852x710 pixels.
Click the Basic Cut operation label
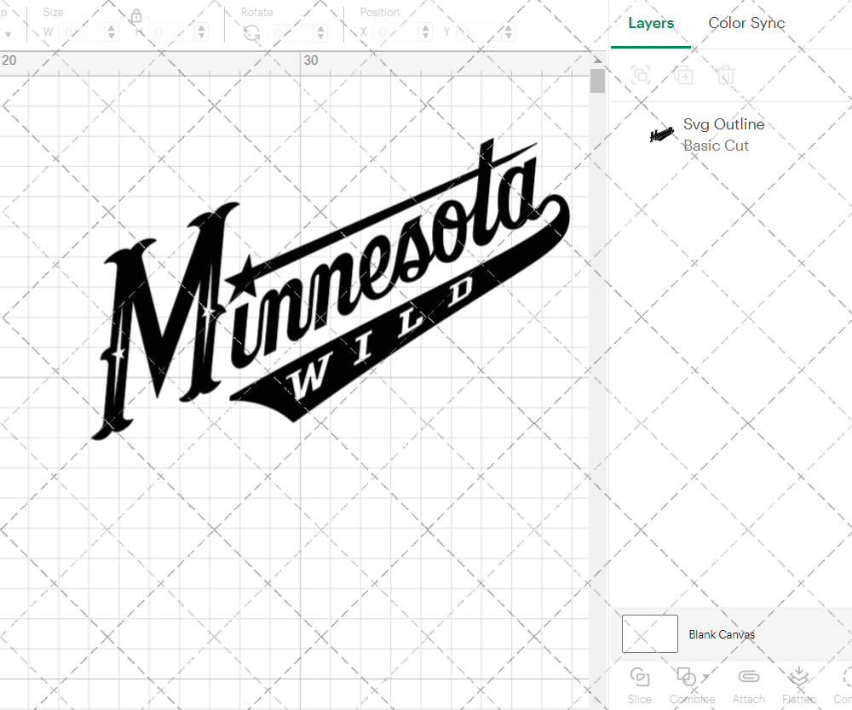click(716, 146)
